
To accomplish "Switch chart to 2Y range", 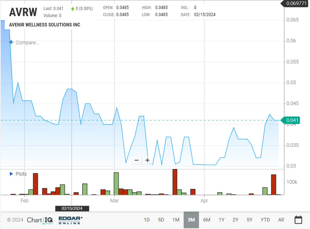I will pyautogui.click(x=235, y=220).
